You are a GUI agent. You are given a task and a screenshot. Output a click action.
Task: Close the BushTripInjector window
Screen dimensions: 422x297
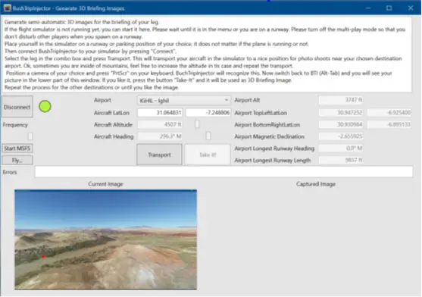(411, 8)
